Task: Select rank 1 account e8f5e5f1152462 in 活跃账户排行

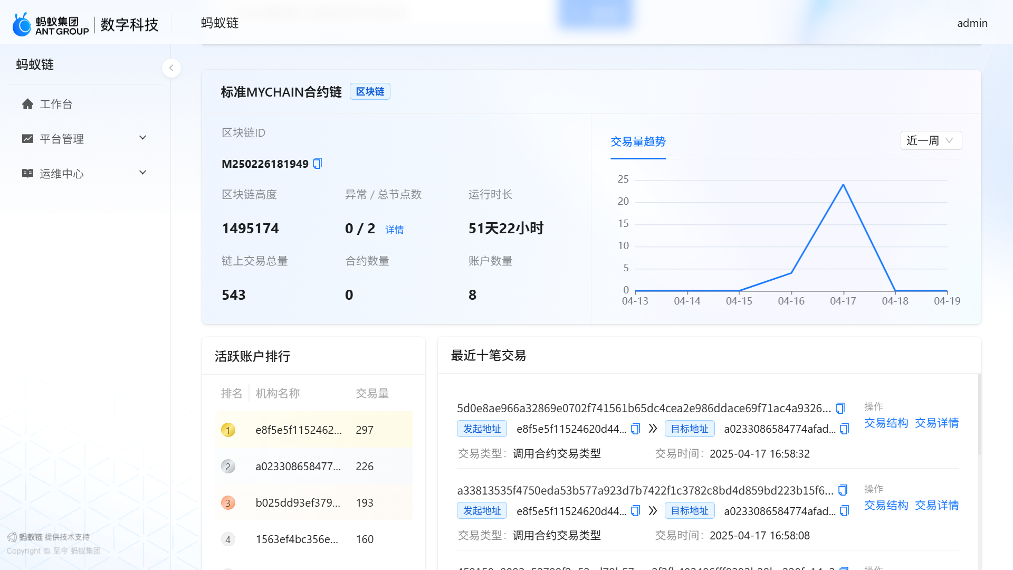Action: [x=299, y=430]
